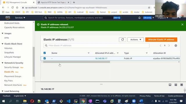This screenshot has width=186, height=104.
Task: Open Microsoft Teams from the taskbar
Action: coord(105,101)
